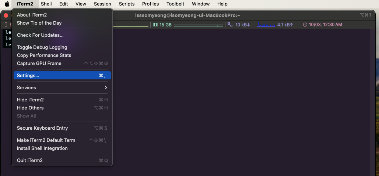Select Copy Performance Stats

[62, 55]
